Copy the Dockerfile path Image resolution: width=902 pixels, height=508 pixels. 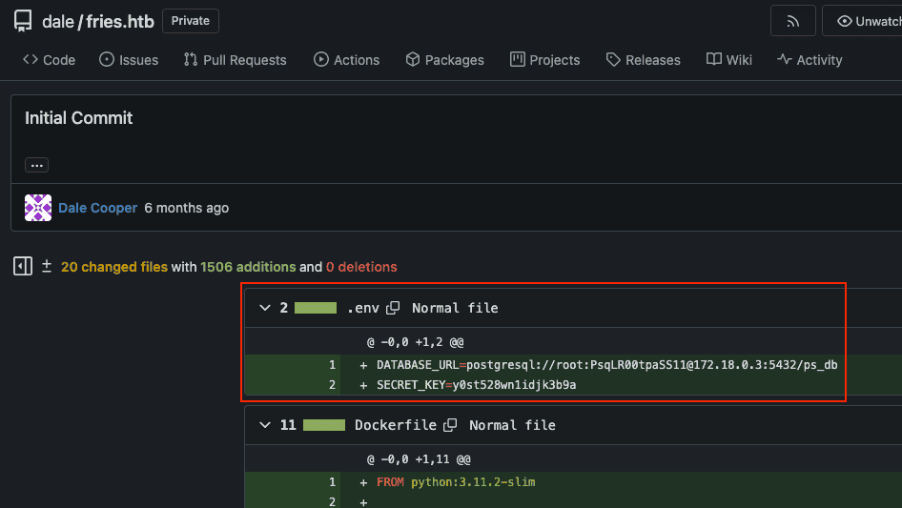(450, 425)
